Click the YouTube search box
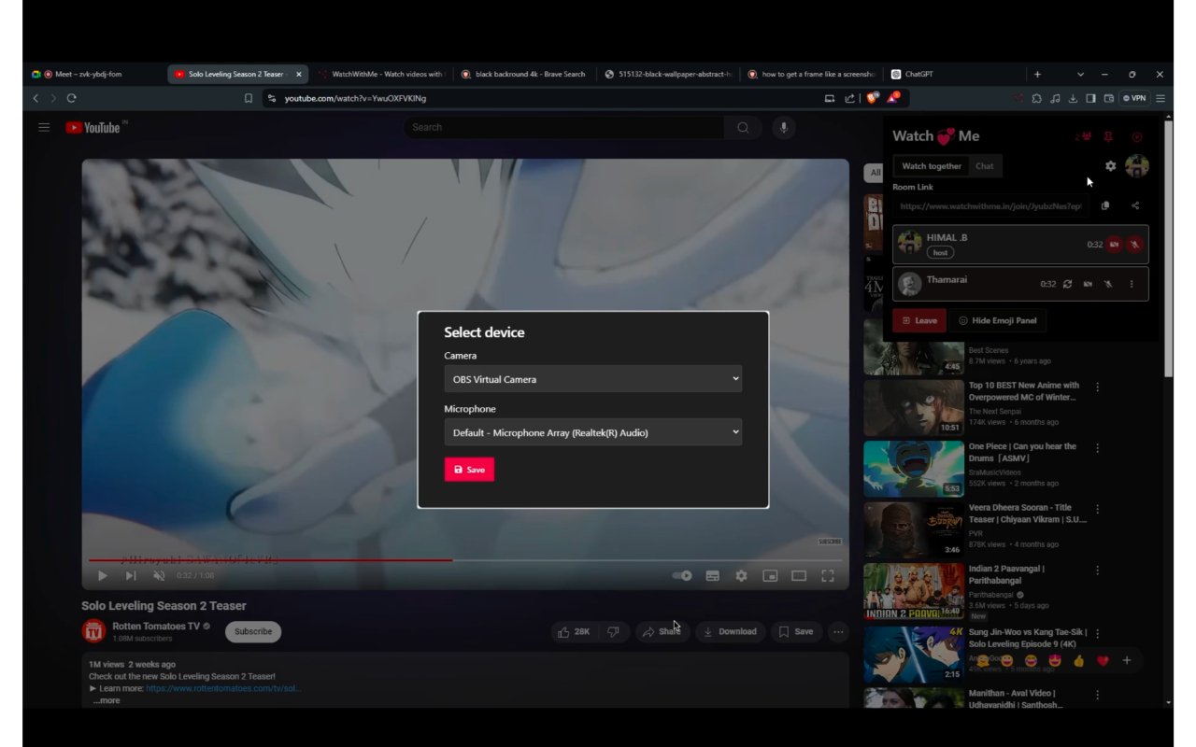The image size is (1196, 747). [x=564, y=128]
